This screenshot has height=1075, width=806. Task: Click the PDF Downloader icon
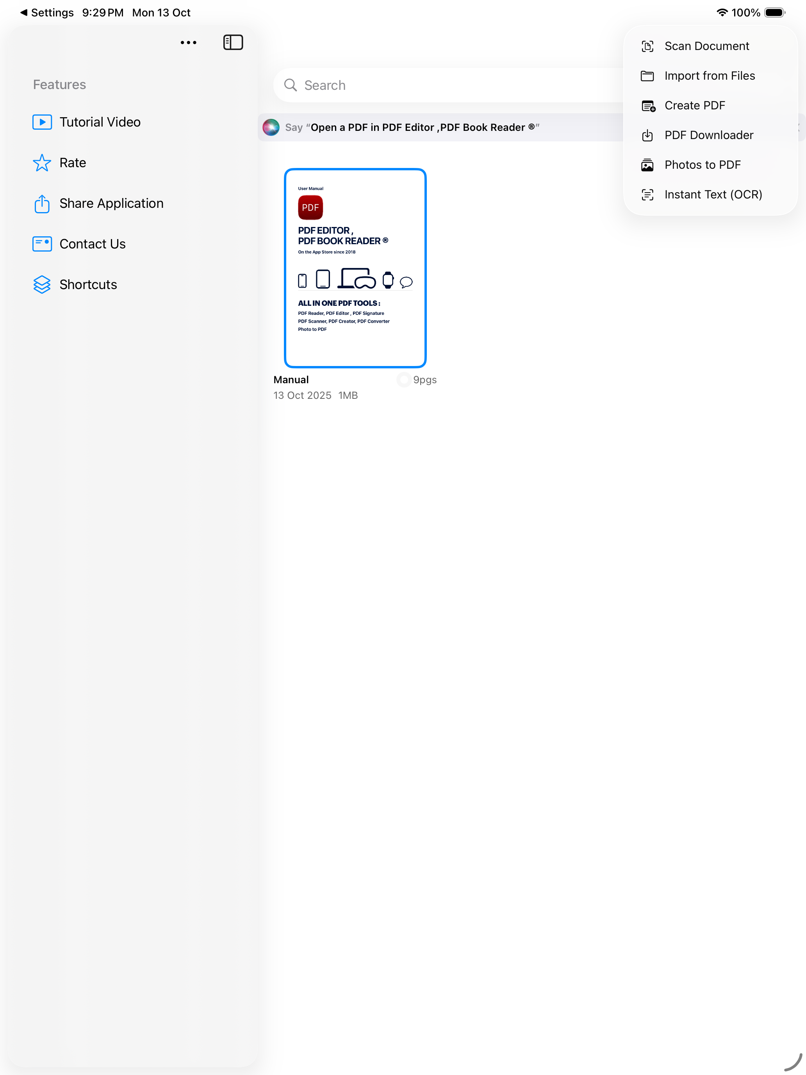pyautogui.click(x=647, y=135)
